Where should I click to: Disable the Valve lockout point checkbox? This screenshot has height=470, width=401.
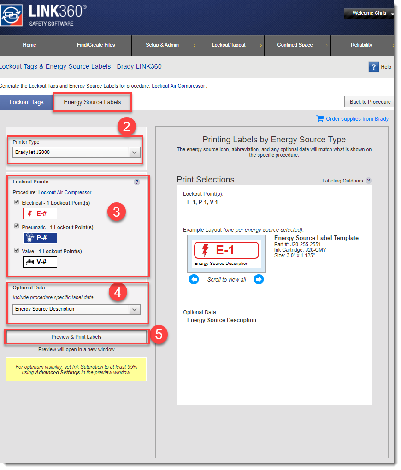[x=17, y=251]
